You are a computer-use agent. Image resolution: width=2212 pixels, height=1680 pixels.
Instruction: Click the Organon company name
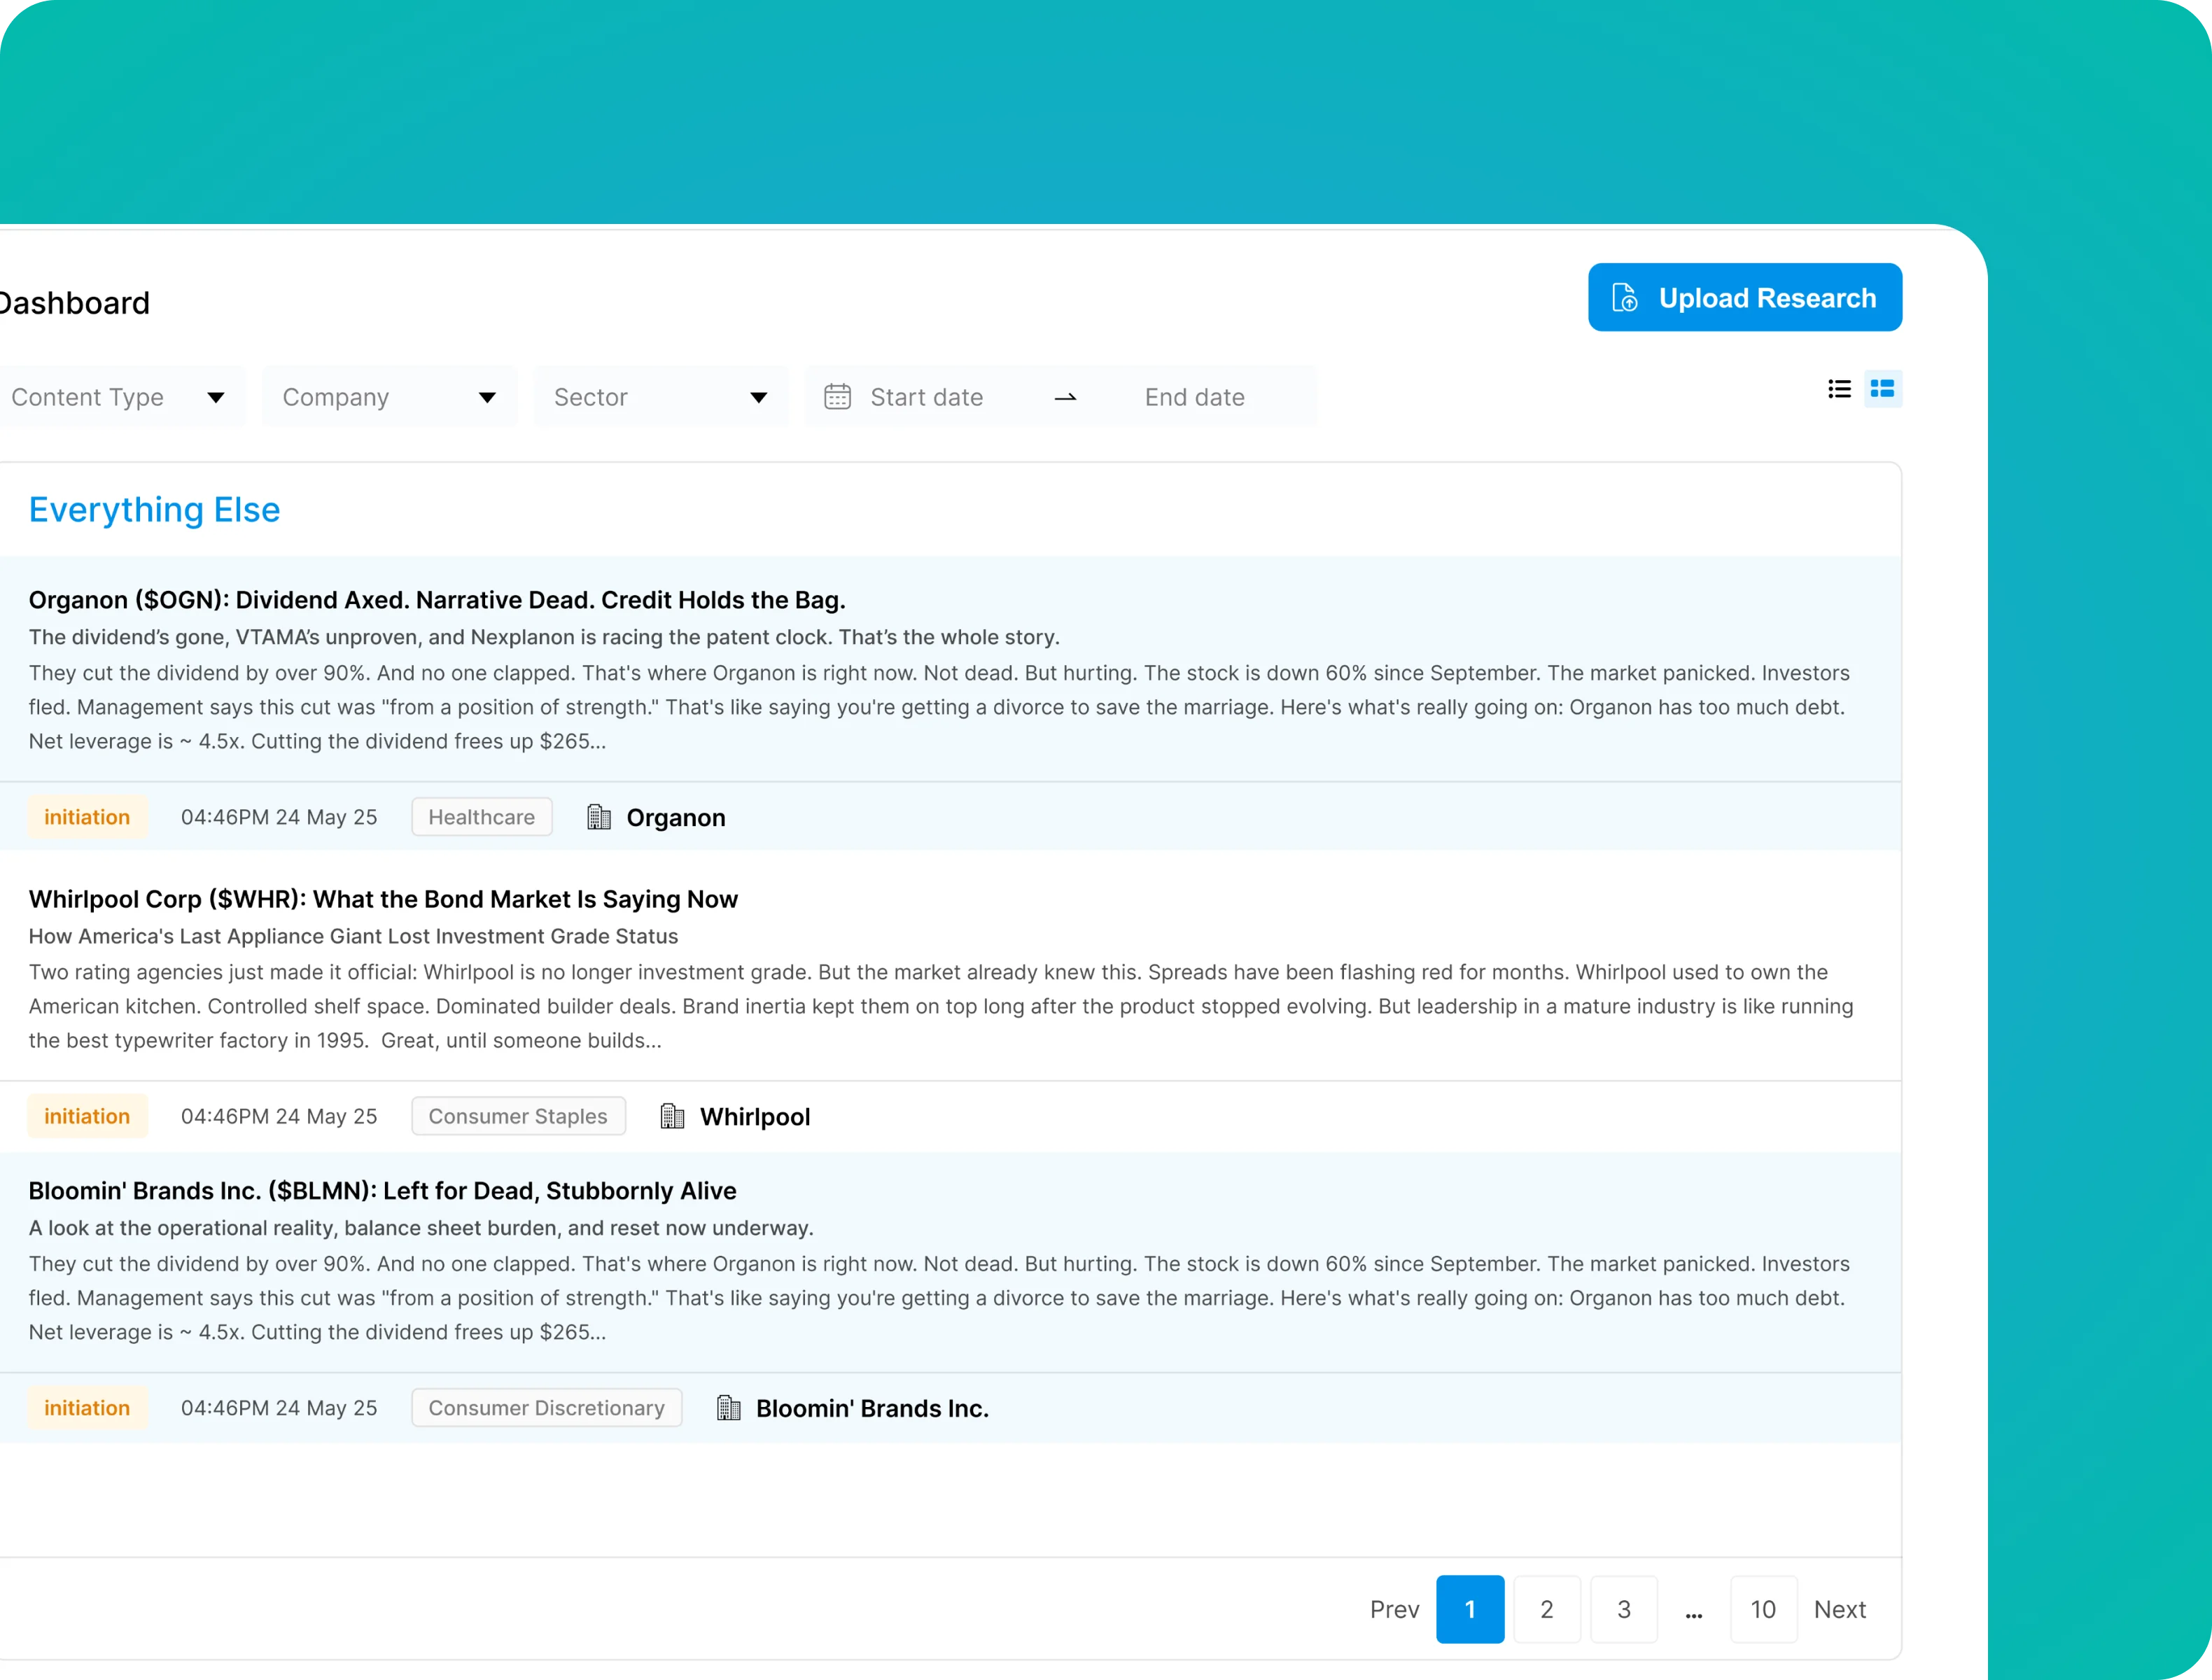pyautogui.click(x=676, y=818)
